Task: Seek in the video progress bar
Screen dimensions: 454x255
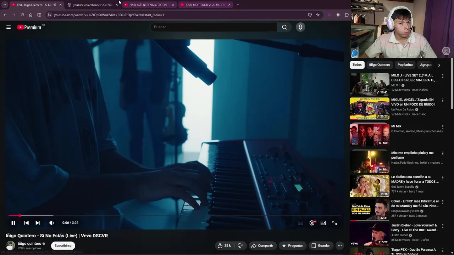Action: pos(175,215)
